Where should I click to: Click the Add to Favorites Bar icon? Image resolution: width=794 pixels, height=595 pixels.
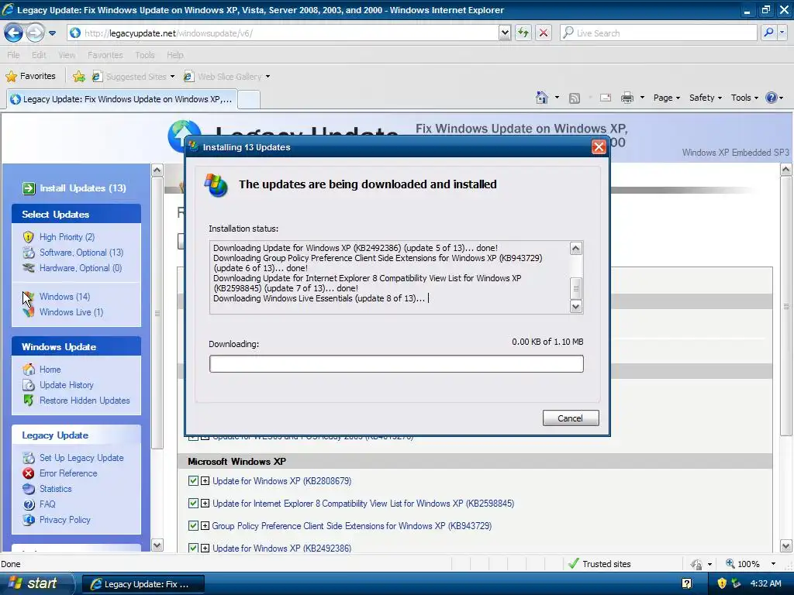[79, 77]
